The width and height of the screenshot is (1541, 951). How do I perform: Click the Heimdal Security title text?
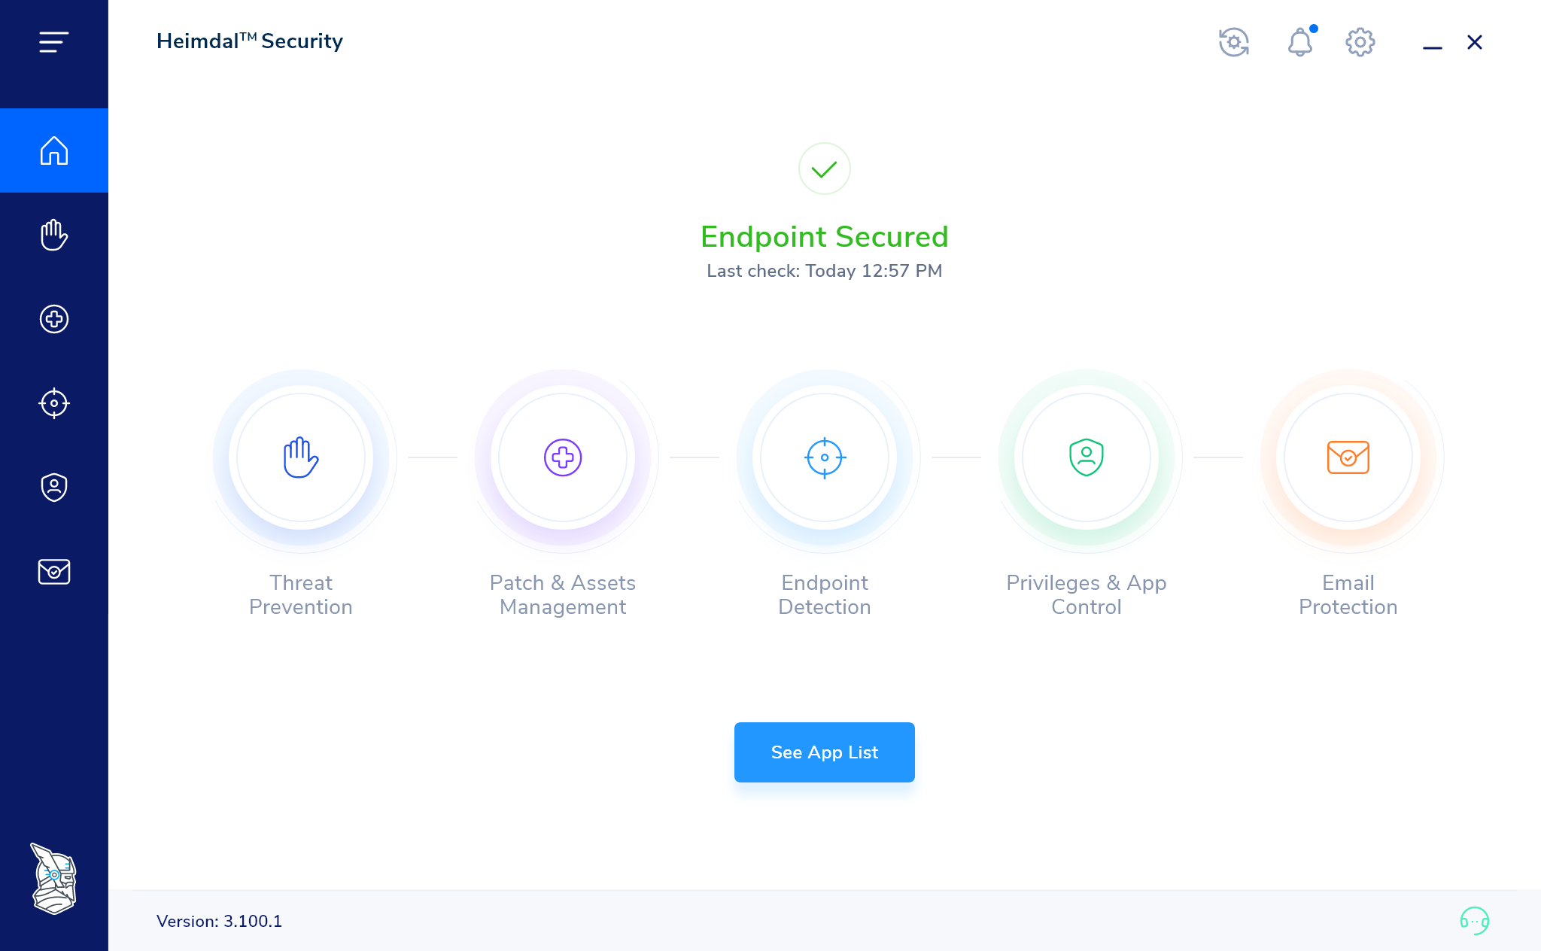tap(249, 41)
